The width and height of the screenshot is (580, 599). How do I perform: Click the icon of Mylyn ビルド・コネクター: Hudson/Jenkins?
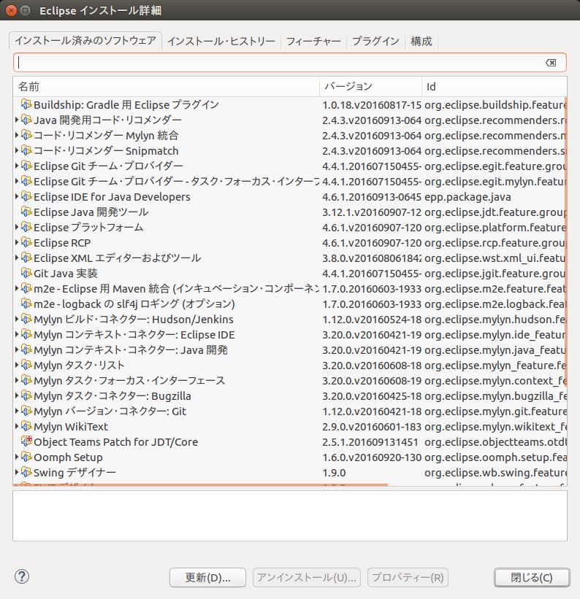(26, 319)
